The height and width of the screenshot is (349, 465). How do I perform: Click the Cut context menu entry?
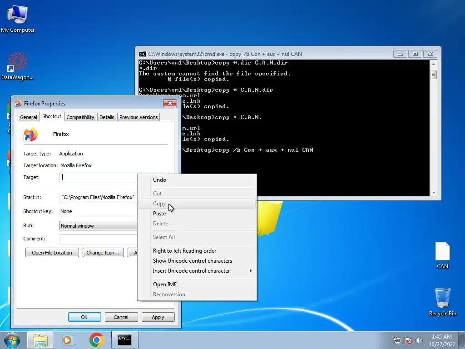tap(197, 194)
